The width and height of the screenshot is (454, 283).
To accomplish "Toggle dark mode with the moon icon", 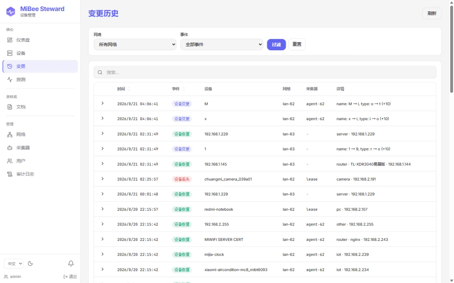I will pos(30,264).
